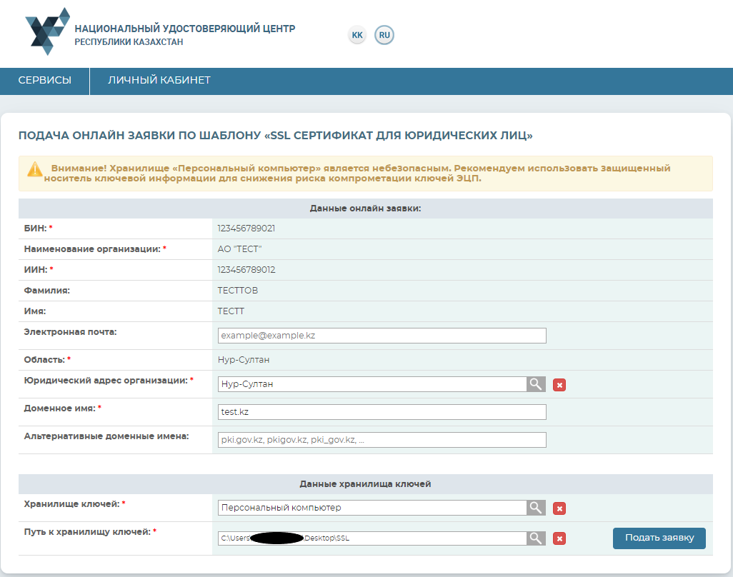Viewport: 733px width, 577px height.
Task: Open search for Юридический адрес организации
Action: pyautogui.click(x=536, y=384)
